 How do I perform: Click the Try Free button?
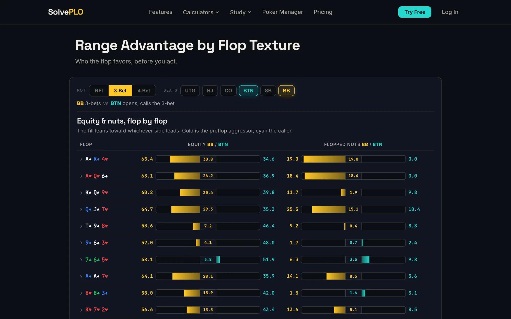pos(415,12)
